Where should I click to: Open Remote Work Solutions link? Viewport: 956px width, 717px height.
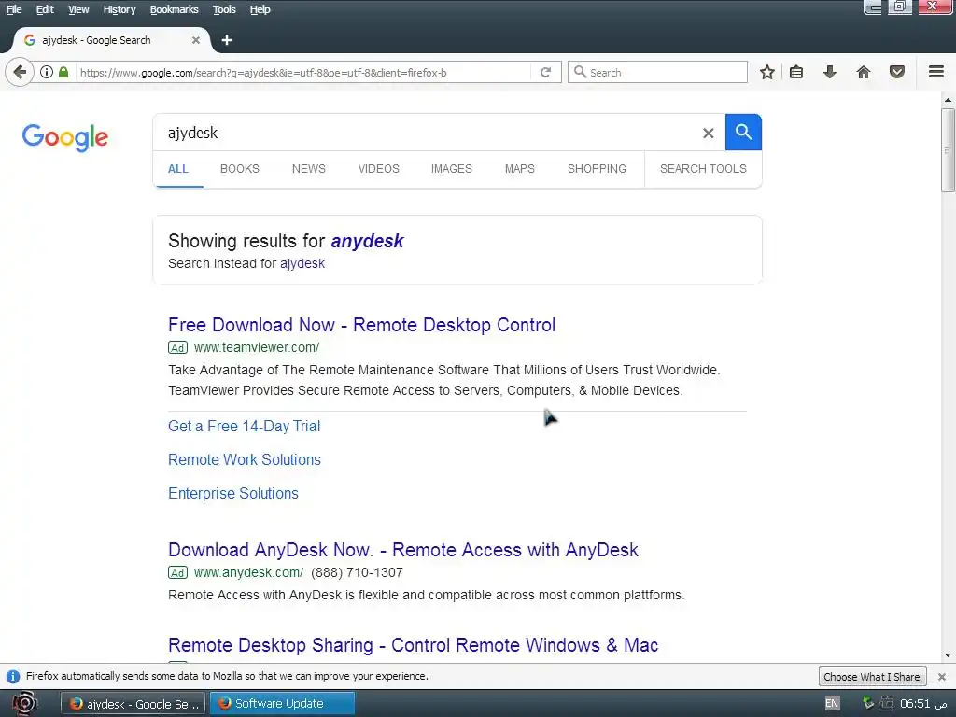(245, 459)
